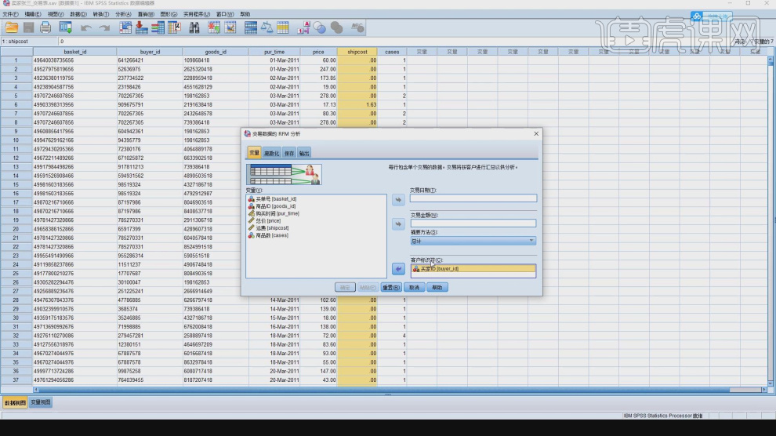Click 帮助 button in RFM dialog

pos(437,288)
